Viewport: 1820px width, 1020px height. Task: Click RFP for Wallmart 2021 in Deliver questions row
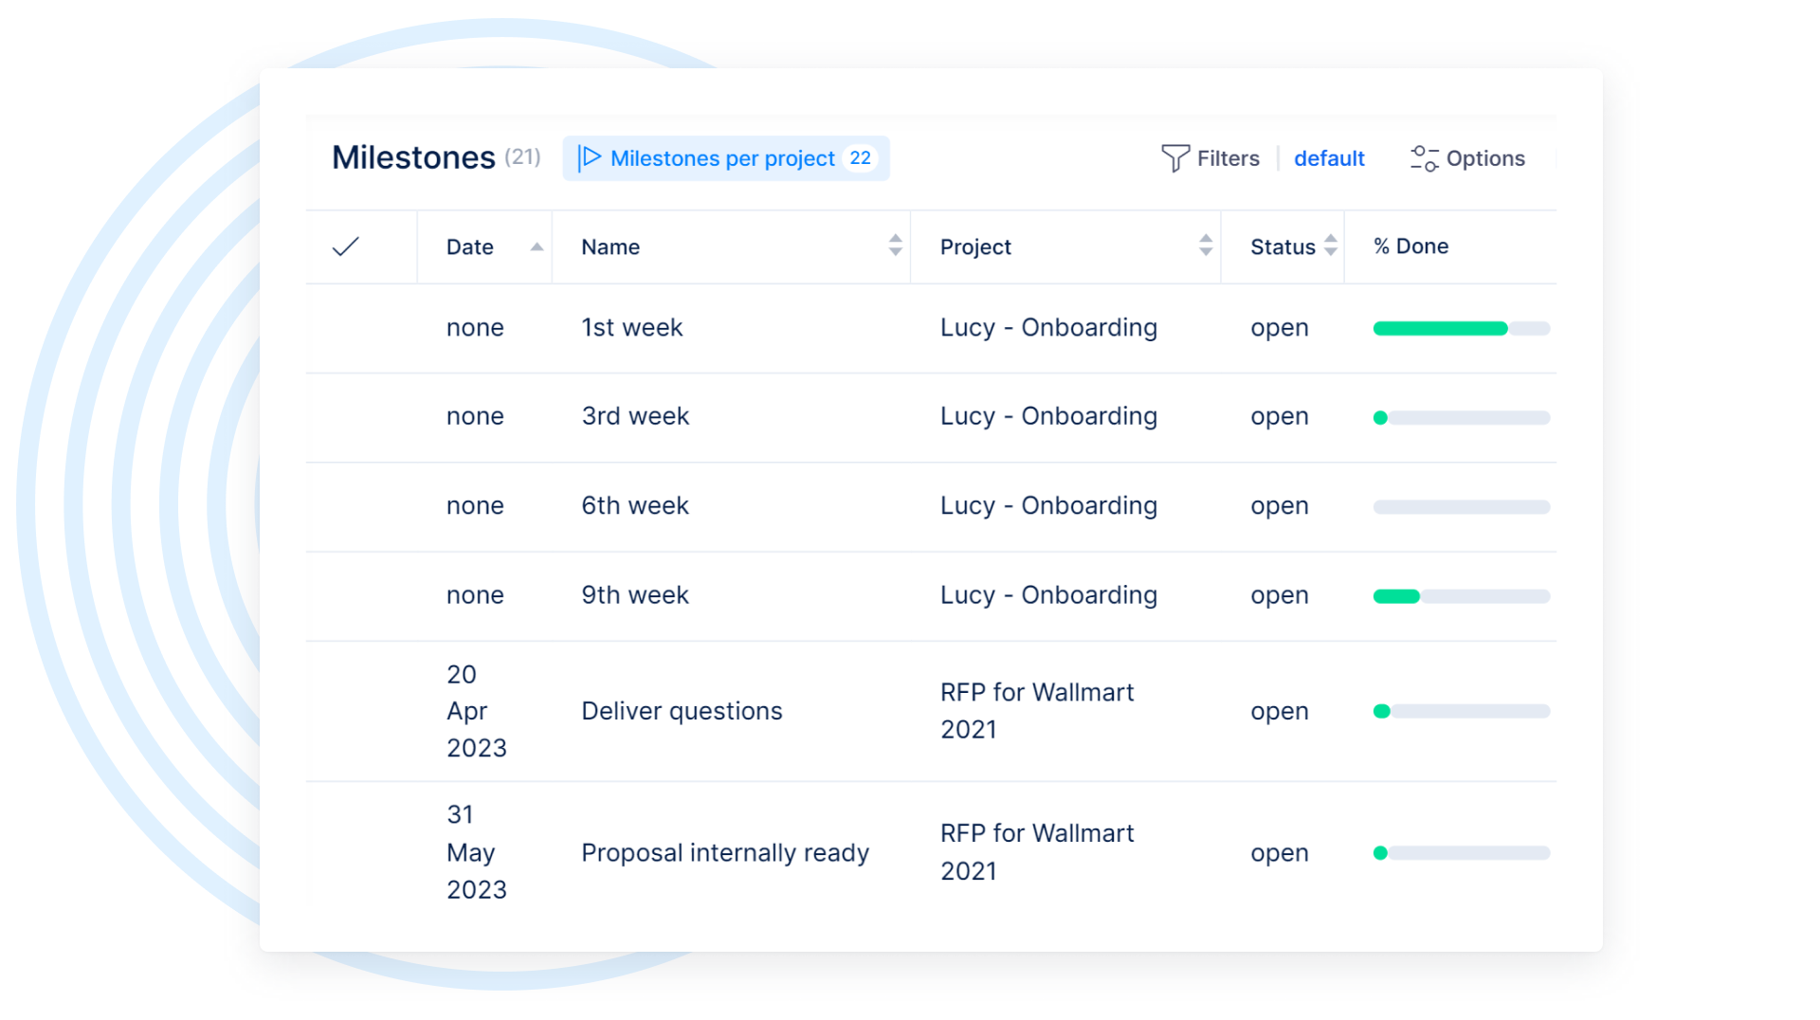(1036, 711)
